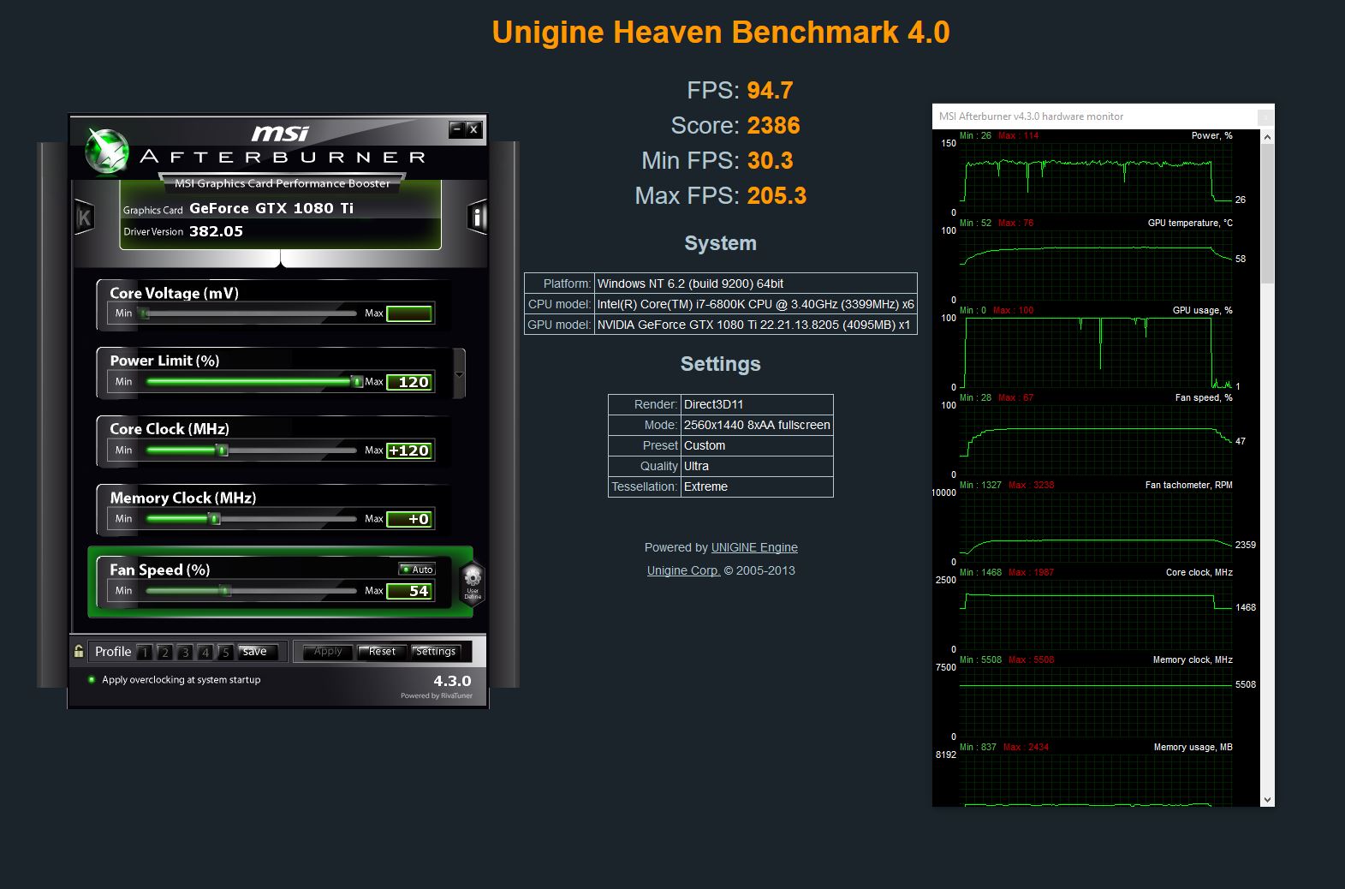Click the FPS value 94.7
The height and width of the screenshot is (889, 1345).
[771, 90]
